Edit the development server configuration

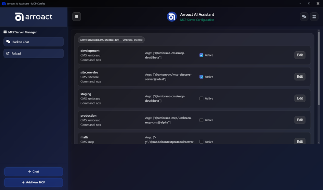click(300, 55)
